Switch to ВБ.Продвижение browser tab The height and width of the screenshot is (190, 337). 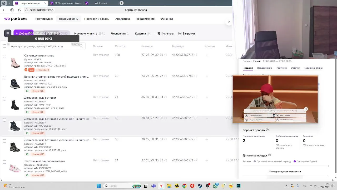[x=65, y=3]
